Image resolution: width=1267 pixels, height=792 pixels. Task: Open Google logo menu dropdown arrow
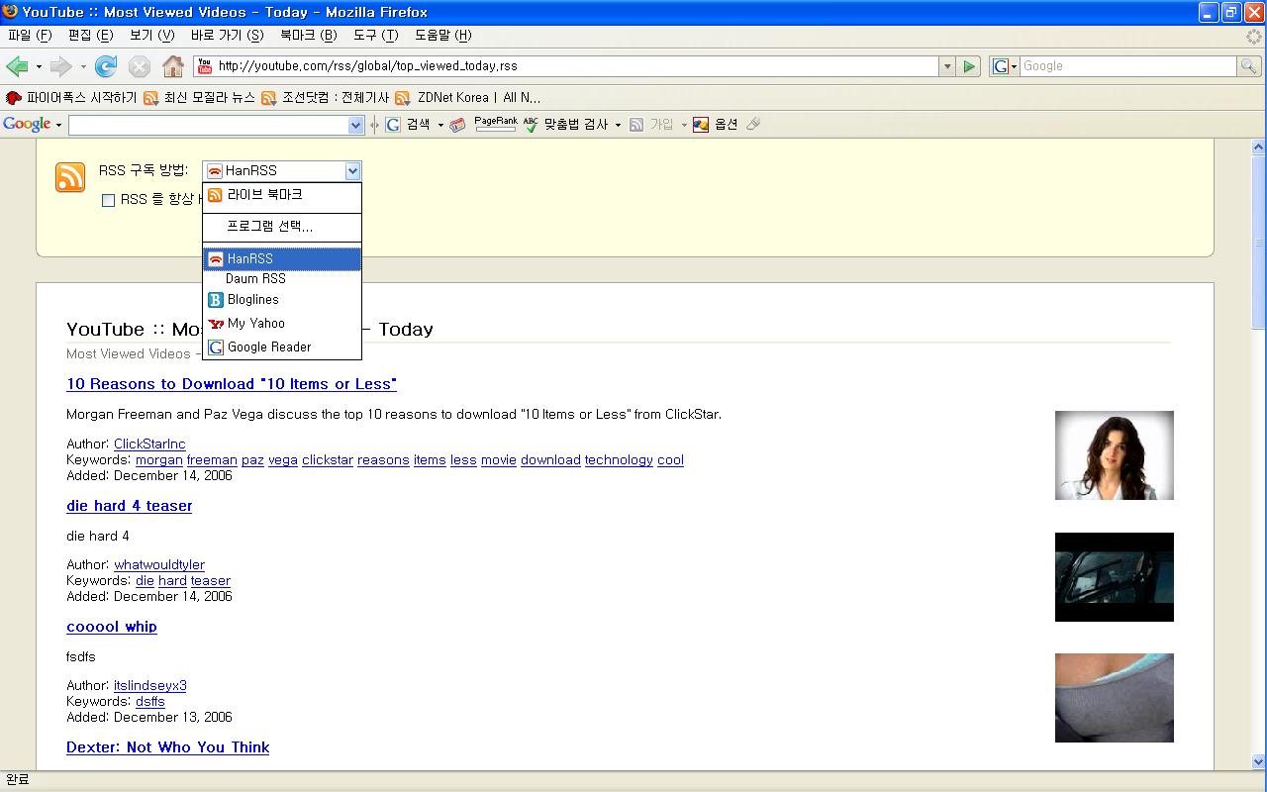pos(58,125)
